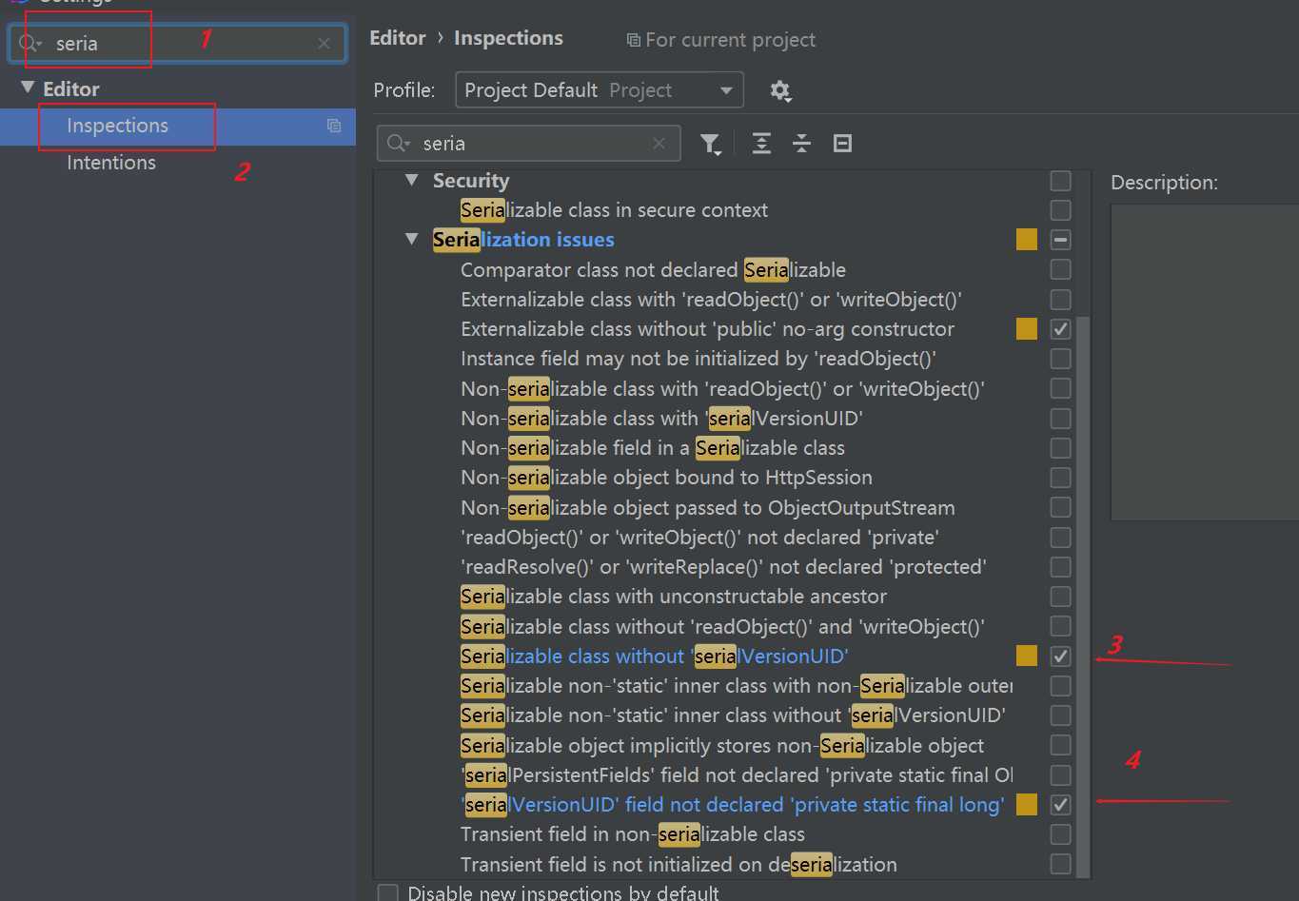Select Serializable non-static inner class without serialVersionUID
The height and width of the screenshot is (901, 1299).
(733, 715)
